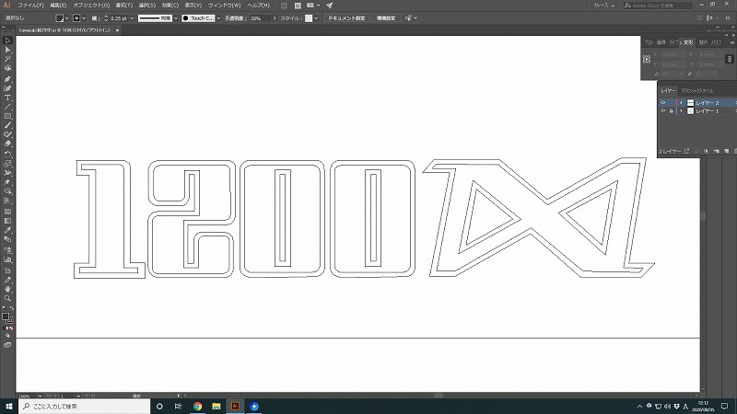Toggle constrain width and height proportions
This screenshot has width=737, height=414.
point(729,59)
